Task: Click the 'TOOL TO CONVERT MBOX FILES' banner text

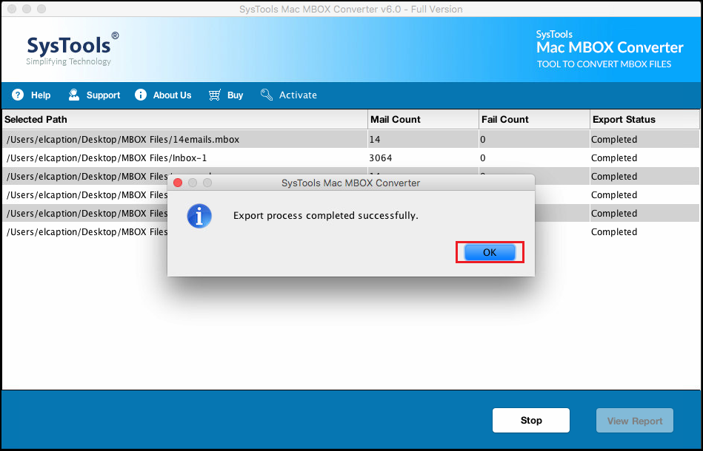Action: click(604, 64)
